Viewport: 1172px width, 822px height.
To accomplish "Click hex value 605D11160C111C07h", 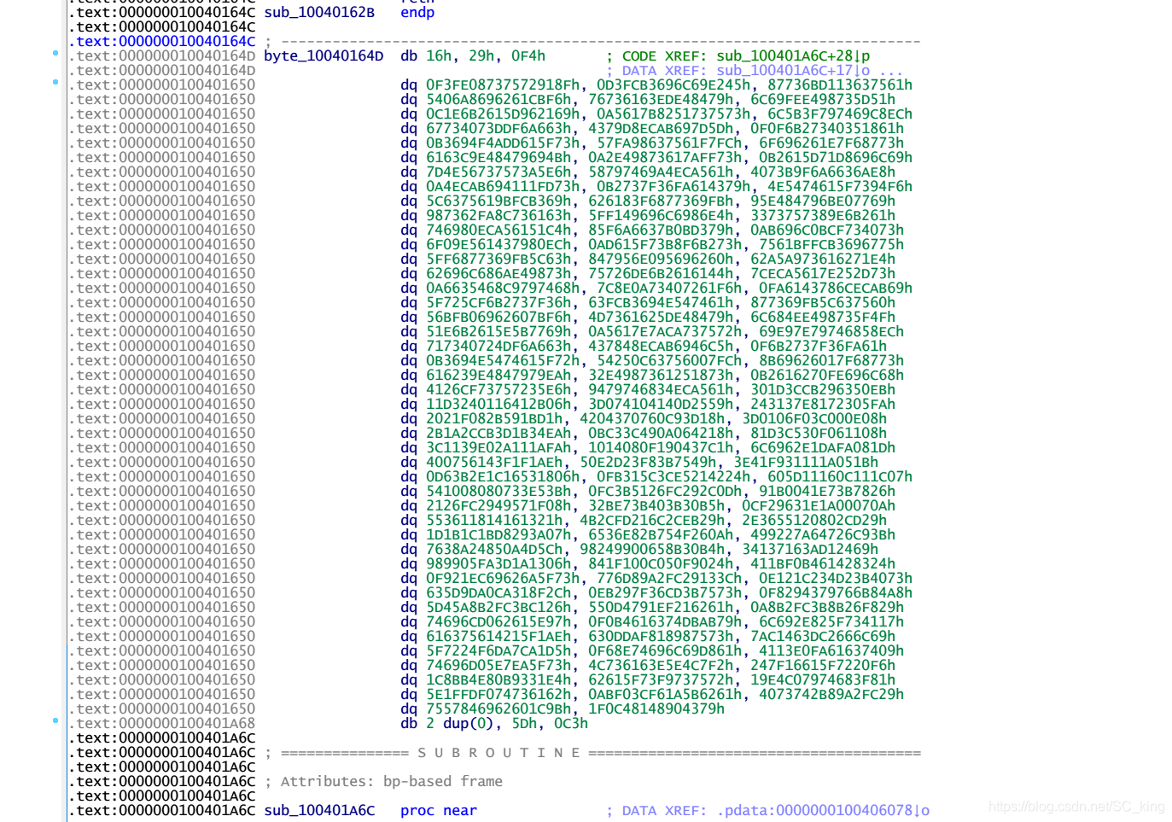I will pos(840,476).
